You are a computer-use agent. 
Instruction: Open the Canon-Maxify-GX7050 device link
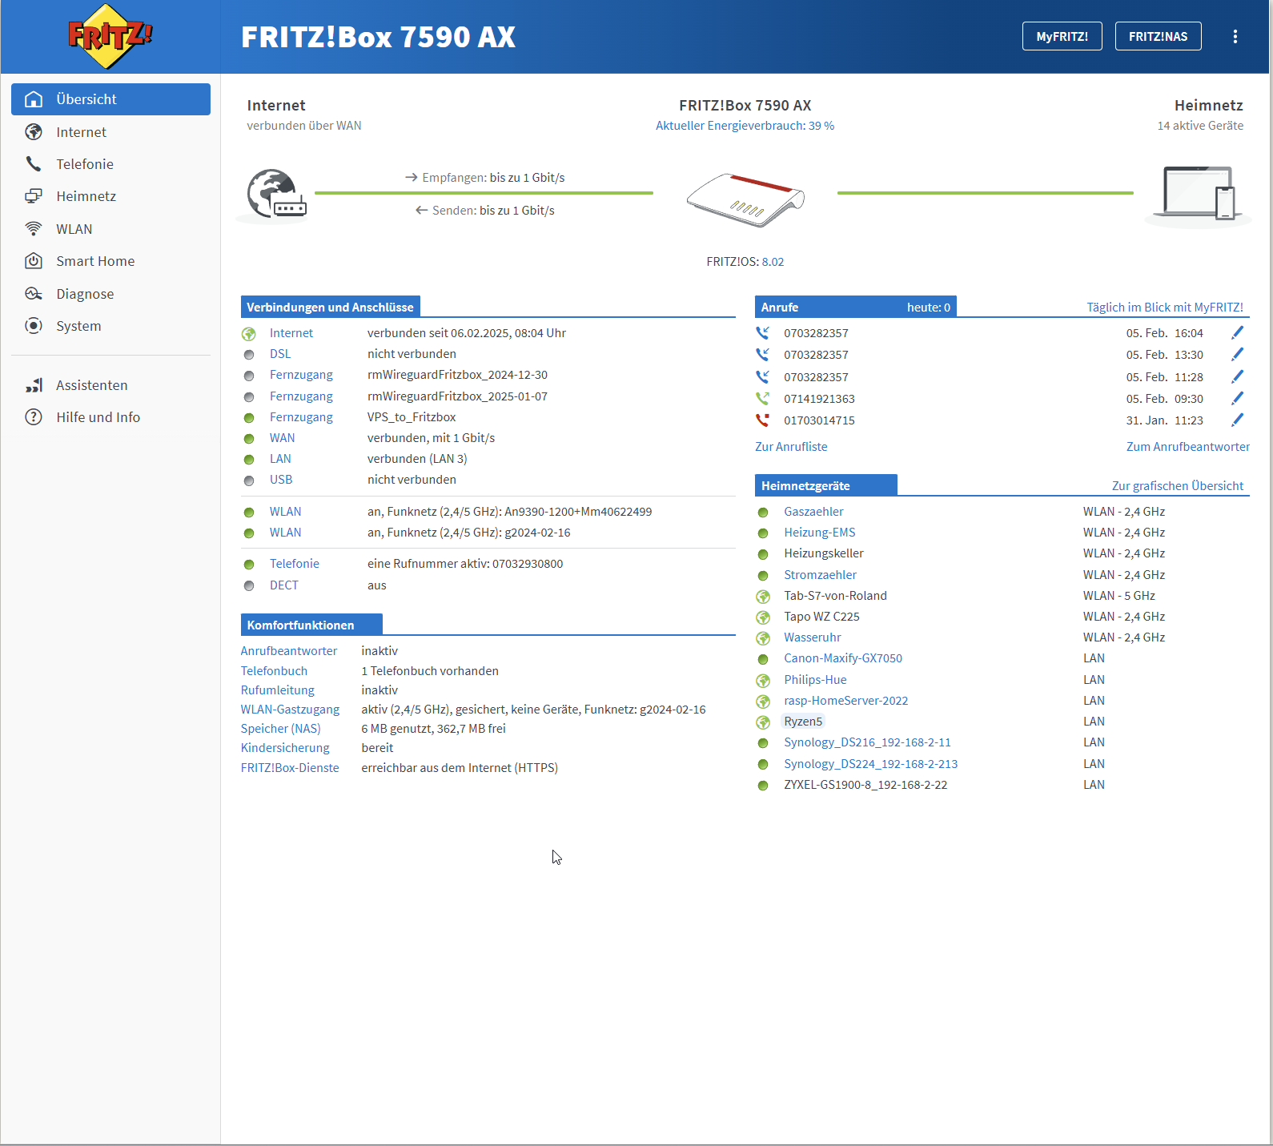click(x=843, y=658)
